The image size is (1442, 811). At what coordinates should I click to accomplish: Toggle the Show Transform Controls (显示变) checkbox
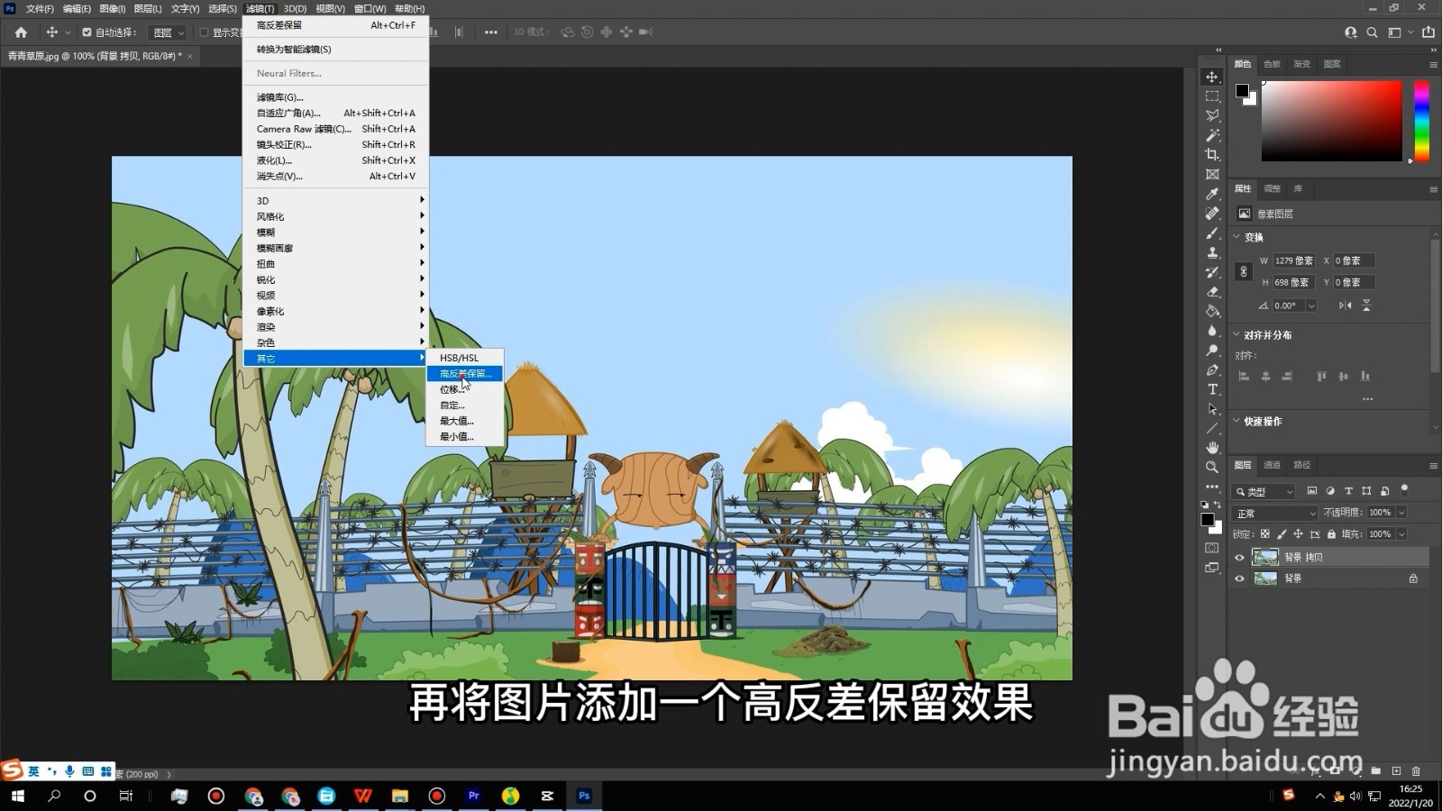(x=204, y=32)
